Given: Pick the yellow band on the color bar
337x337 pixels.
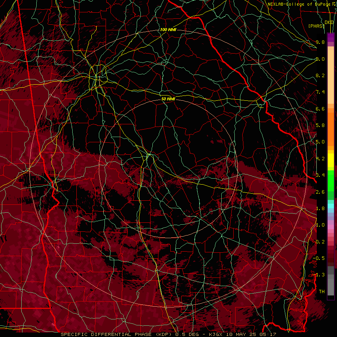Looking at the screenshot, I should (x=331, y=160).
